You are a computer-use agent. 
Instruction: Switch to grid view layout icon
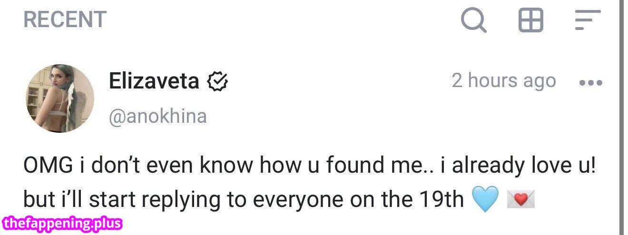coord(530,20)
